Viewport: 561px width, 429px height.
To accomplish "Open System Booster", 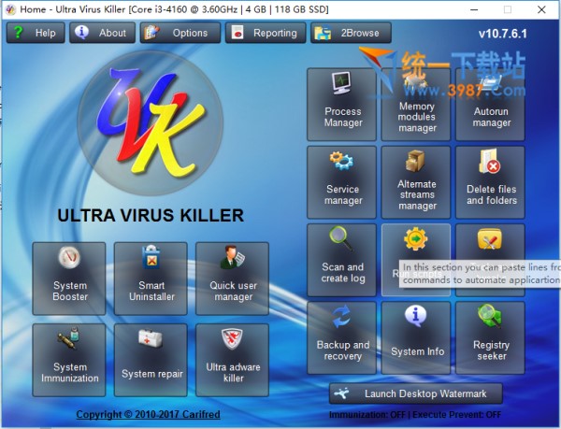I will [x=69, y=279].
